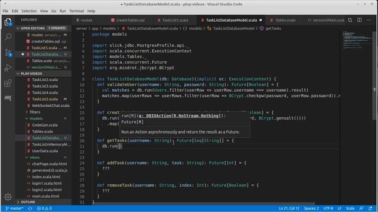Image resolution: width=378 pixels, height=212 pixels.
Task: Open the Run menu
Action: 63,11
